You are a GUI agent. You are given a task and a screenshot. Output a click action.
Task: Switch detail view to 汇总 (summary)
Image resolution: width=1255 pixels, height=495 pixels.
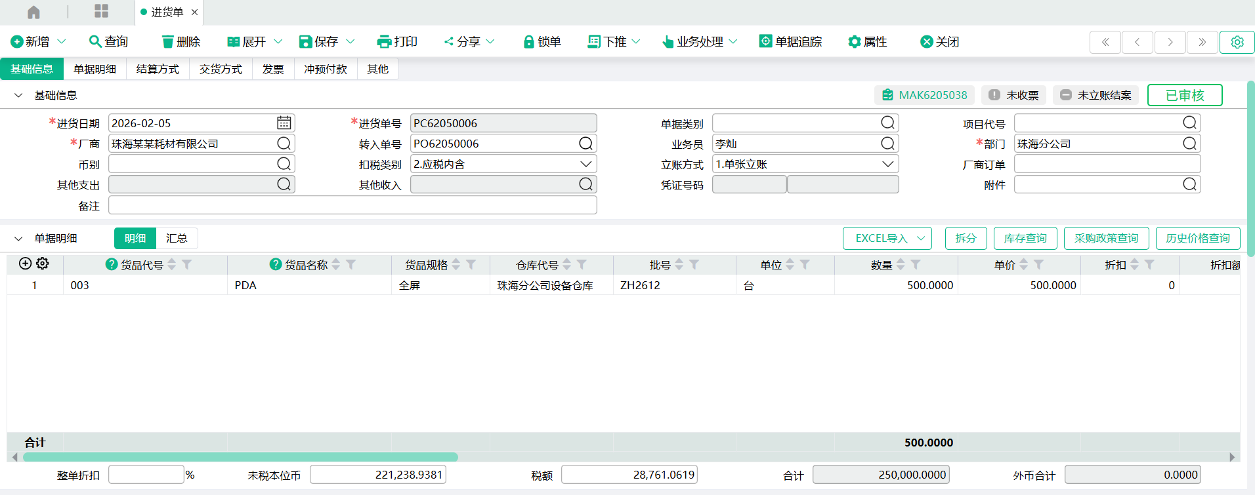(177, 239)
